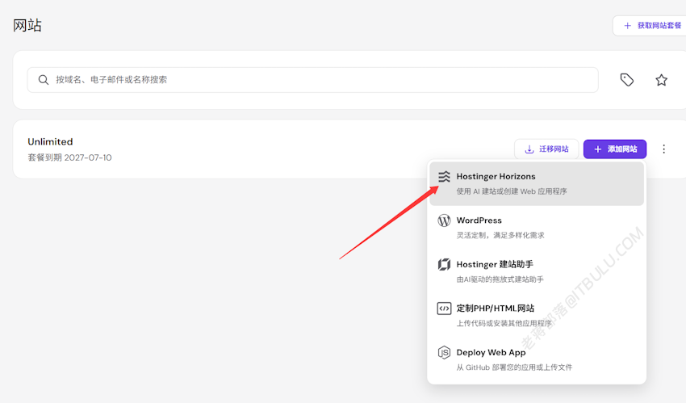The height and width of the screenshot is (403, 686).
Task: Click the download icon in 迁移网站 button
Action: point(529,149)
